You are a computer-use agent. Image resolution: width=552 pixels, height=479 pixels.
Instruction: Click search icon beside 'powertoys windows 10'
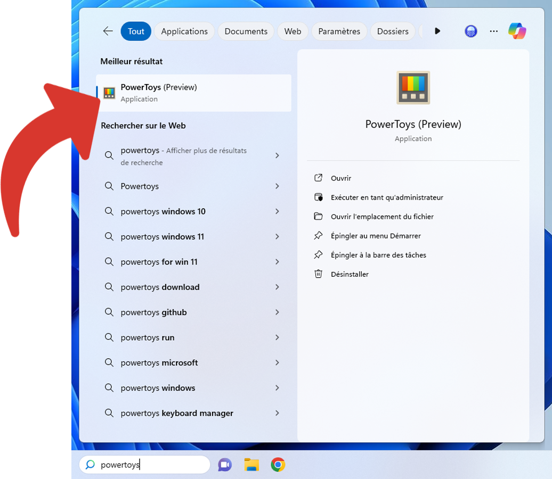click(109, 211)
